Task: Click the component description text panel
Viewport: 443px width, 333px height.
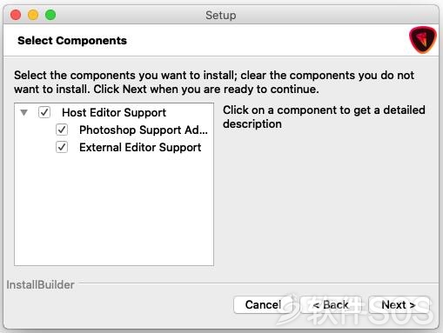Action: click(324, 117)
